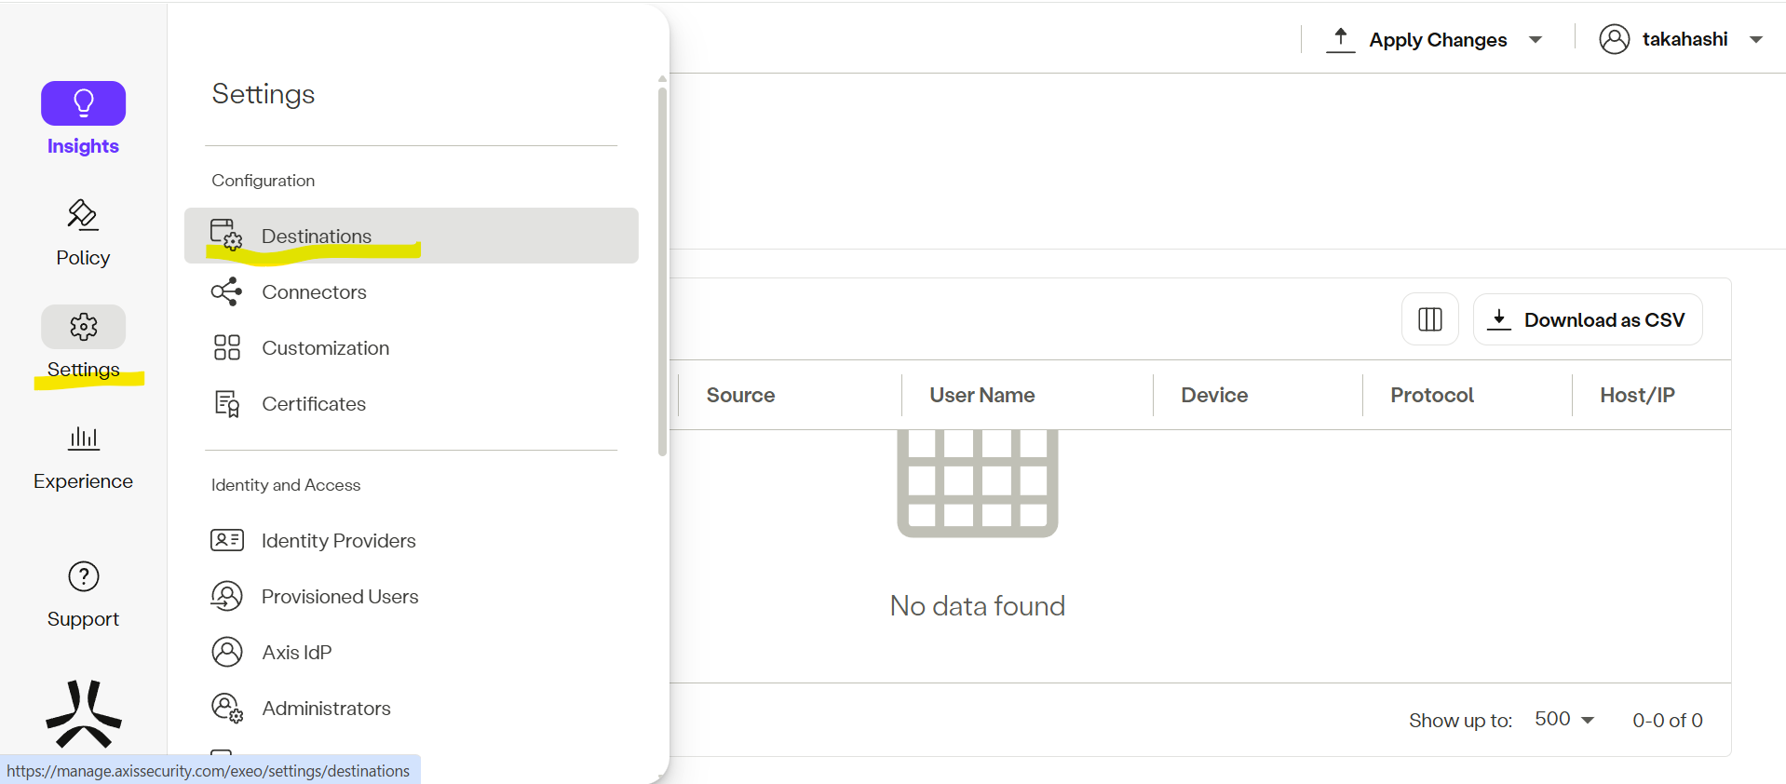Click the user avatar icon
Screen dimensions: 1786x784
(x=1614, y=39)
